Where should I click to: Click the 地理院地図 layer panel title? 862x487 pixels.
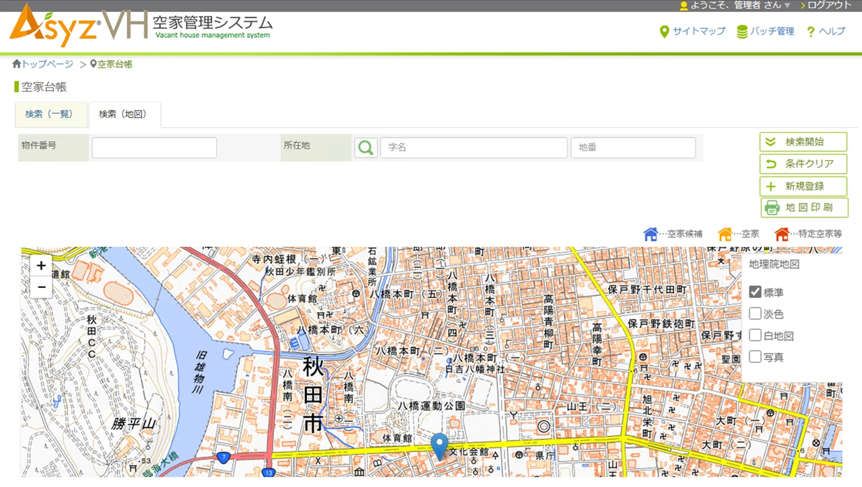[x=774, y=264]
